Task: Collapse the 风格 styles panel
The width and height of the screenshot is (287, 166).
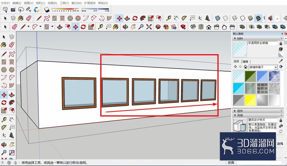Action: coord(235,115)
